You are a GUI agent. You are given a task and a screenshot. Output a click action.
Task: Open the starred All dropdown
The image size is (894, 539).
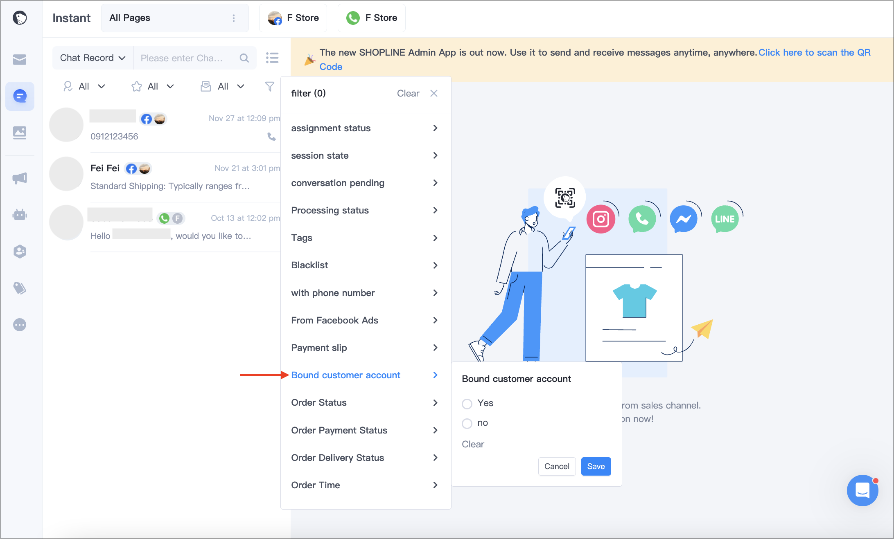[x=153, y=86]
